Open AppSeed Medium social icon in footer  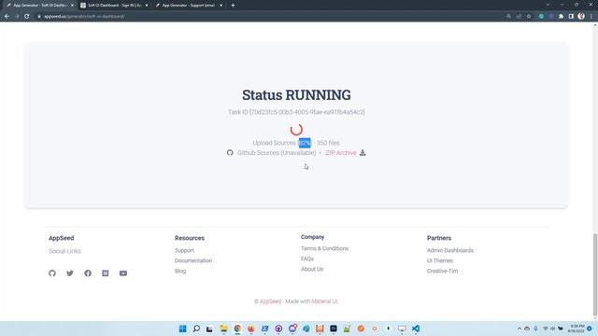pyautogui.click(x=106, y=273)
